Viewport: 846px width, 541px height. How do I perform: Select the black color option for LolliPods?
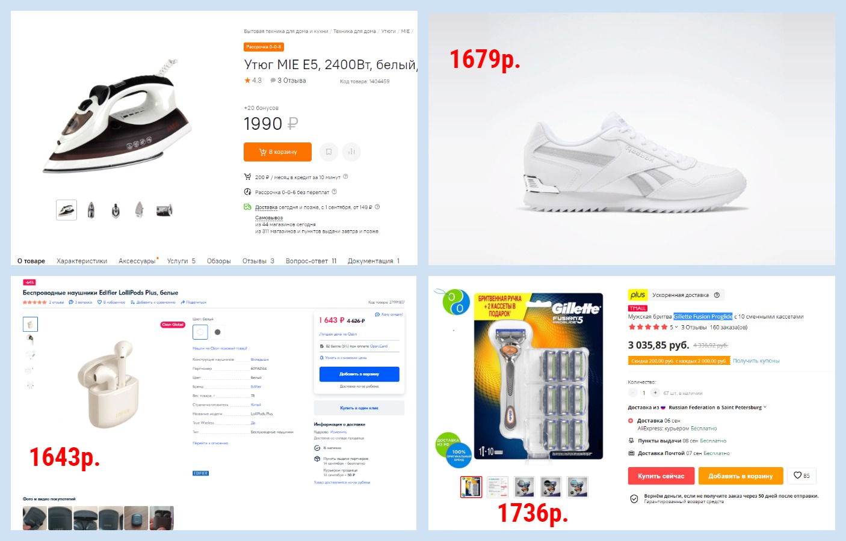(x=217, y=332)
